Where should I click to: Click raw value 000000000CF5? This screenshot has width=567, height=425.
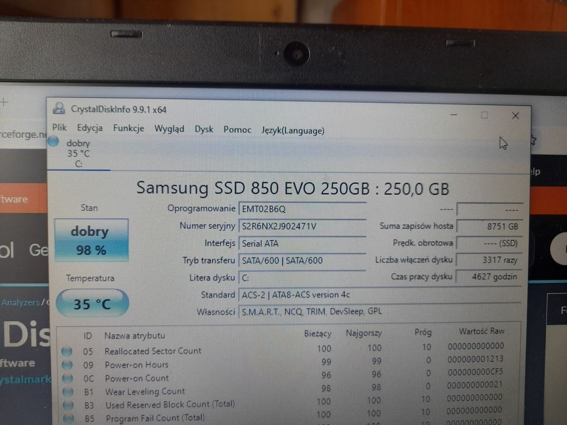point(475,372)
